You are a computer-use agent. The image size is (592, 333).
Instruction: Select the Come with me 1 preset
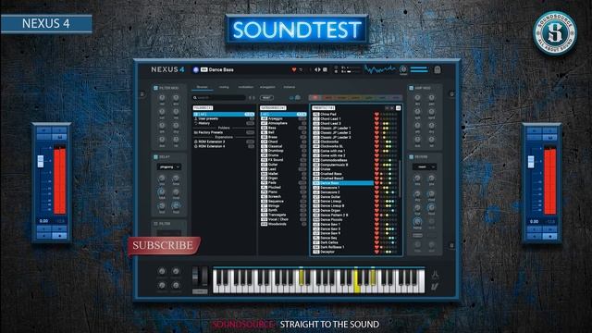tap(343, 151)
